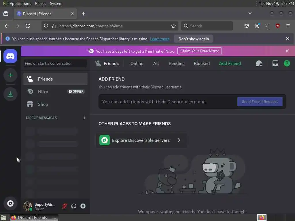Click Claim Your Free Nitro! button

pos(199,51)
